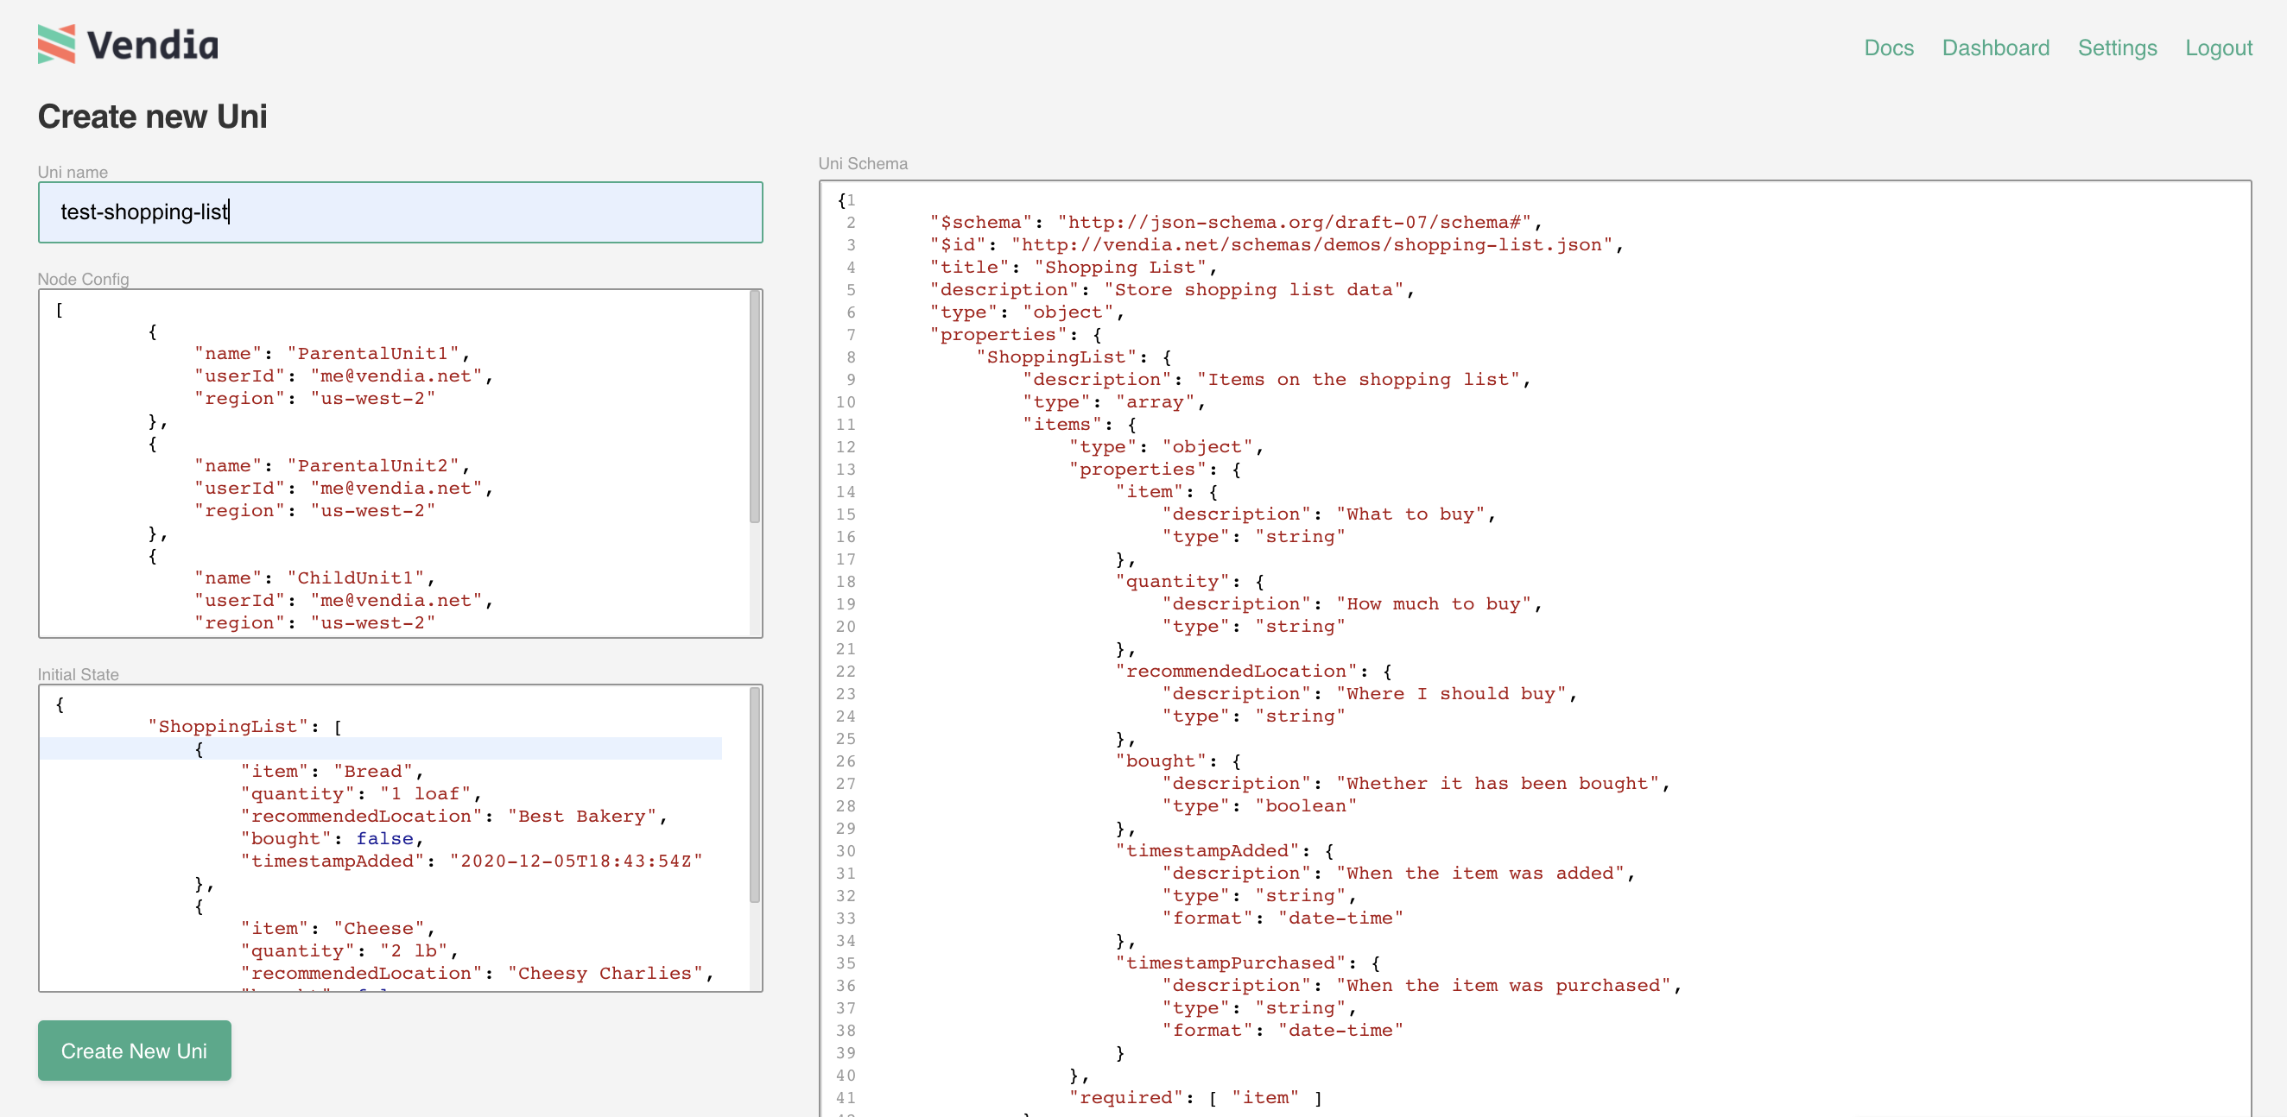2287x1117 pixels.
Task: Click the "ParentalUnit2" name value
Action: [372, 466]
